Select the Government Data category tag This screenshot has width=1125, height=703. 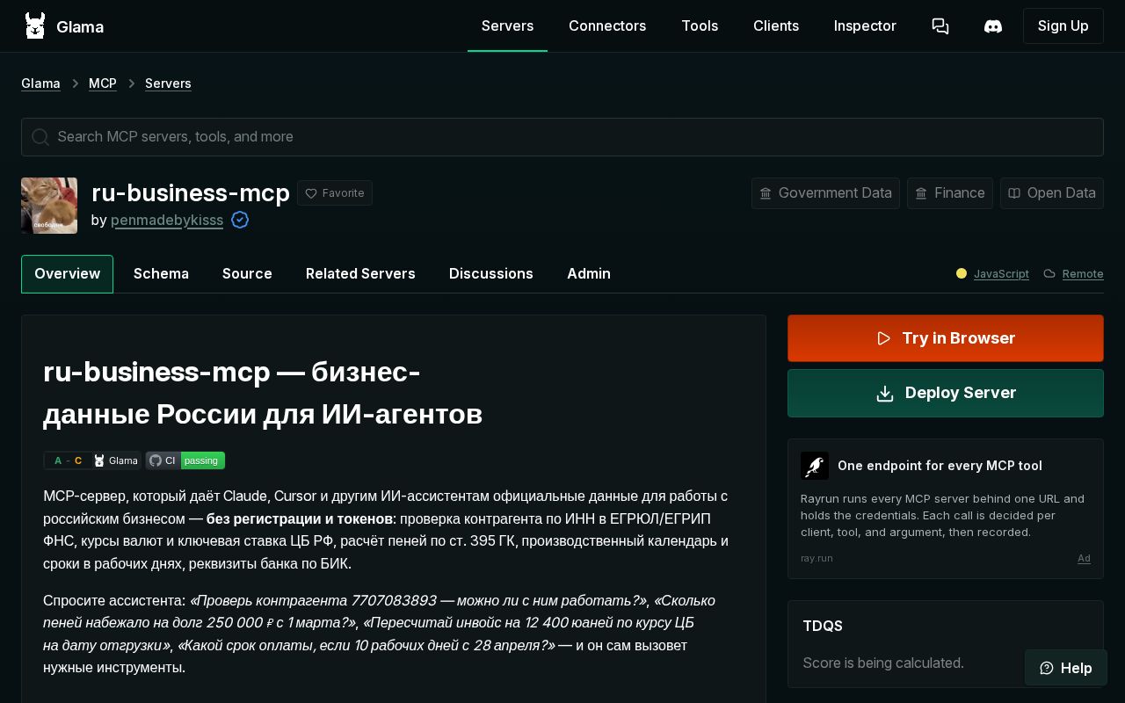(825, 193)
